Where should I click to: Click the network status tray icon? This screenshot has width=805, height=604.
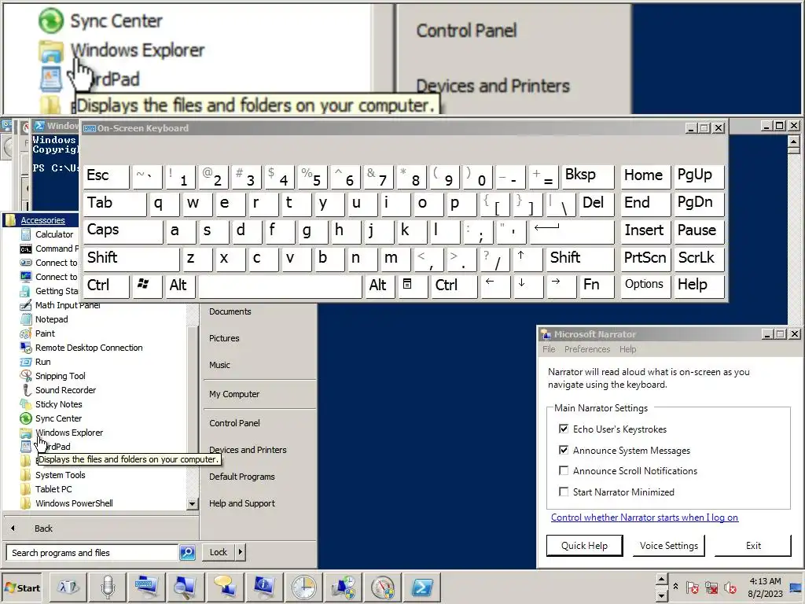click(711, 587)
